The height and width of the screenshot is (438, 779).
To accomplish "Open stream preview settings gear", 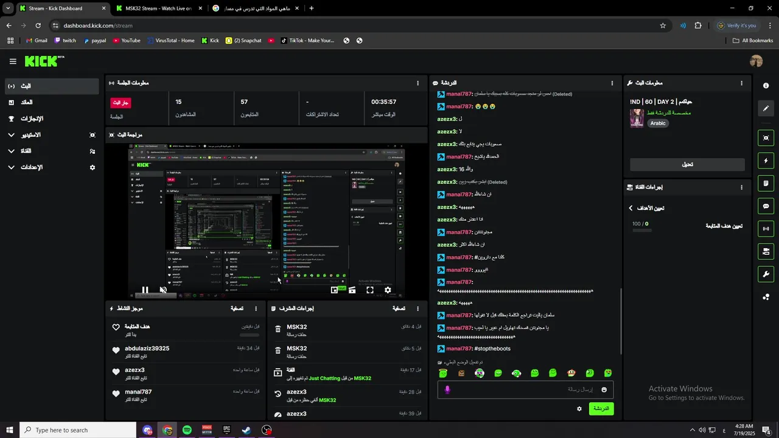I will [x=388, y=290].
